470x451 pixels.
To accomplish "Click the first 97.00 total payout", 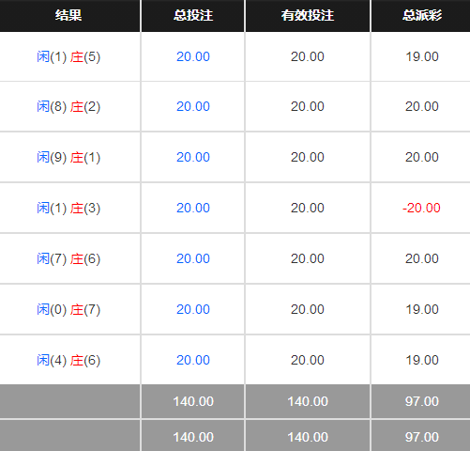I will (422, 401).
